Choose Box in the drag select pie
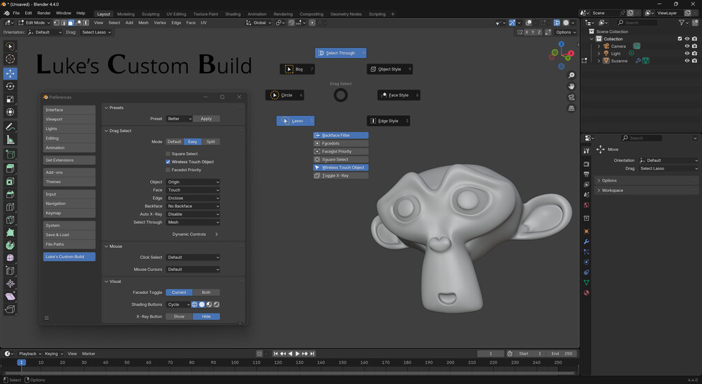 (x=298, y=69)
